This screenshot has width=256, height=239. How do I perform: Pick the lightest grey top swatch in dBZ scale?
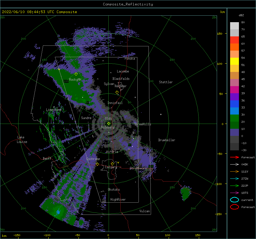(234, 26)
